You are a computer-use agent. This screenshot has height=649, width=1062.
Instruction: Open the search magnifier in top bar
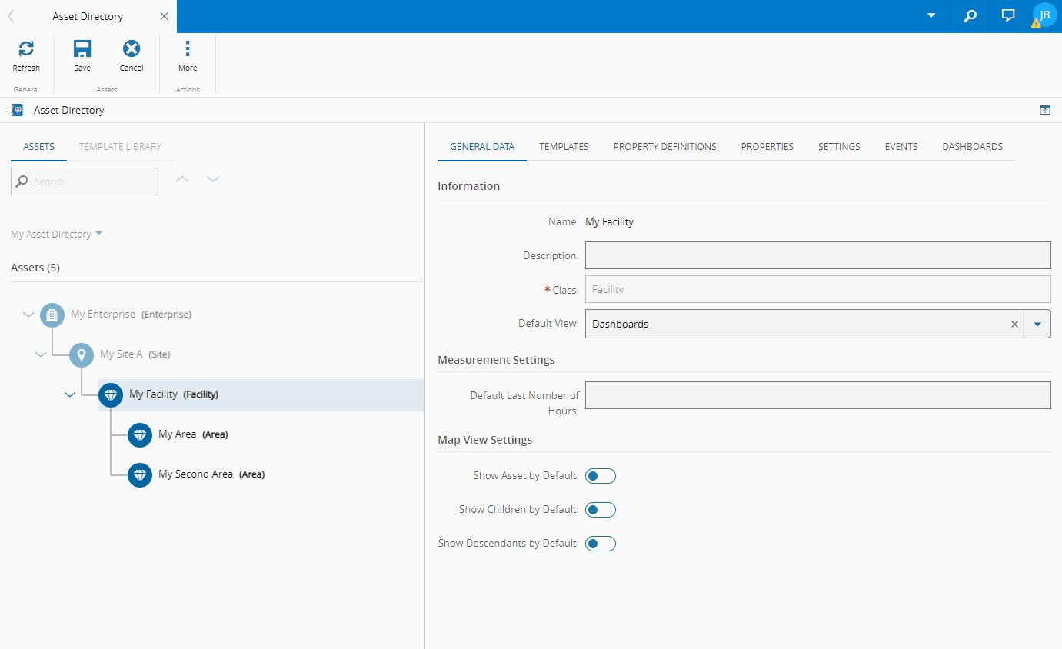click(970, 15)
